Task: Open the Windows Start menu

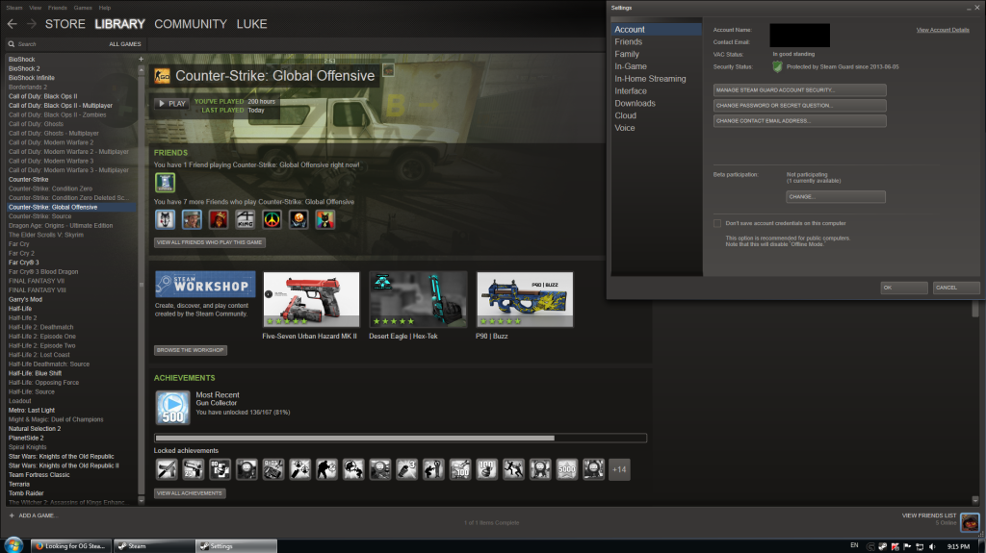Action: 13,545
